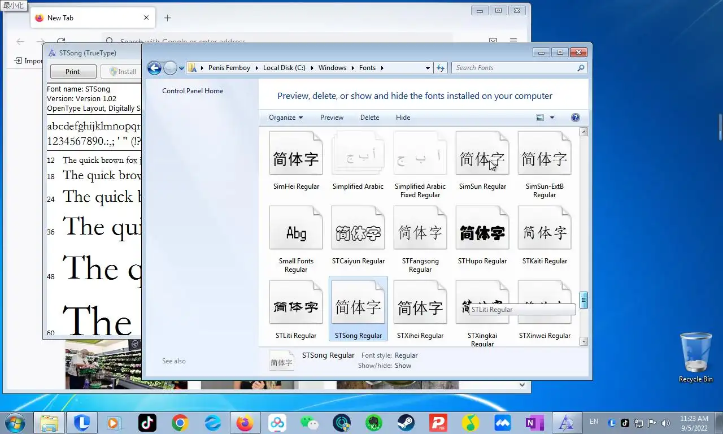The height and width of the screenshot is (434, 723).
Task: Click Hide in the Fonts toolbar
Action: [403, 118]
